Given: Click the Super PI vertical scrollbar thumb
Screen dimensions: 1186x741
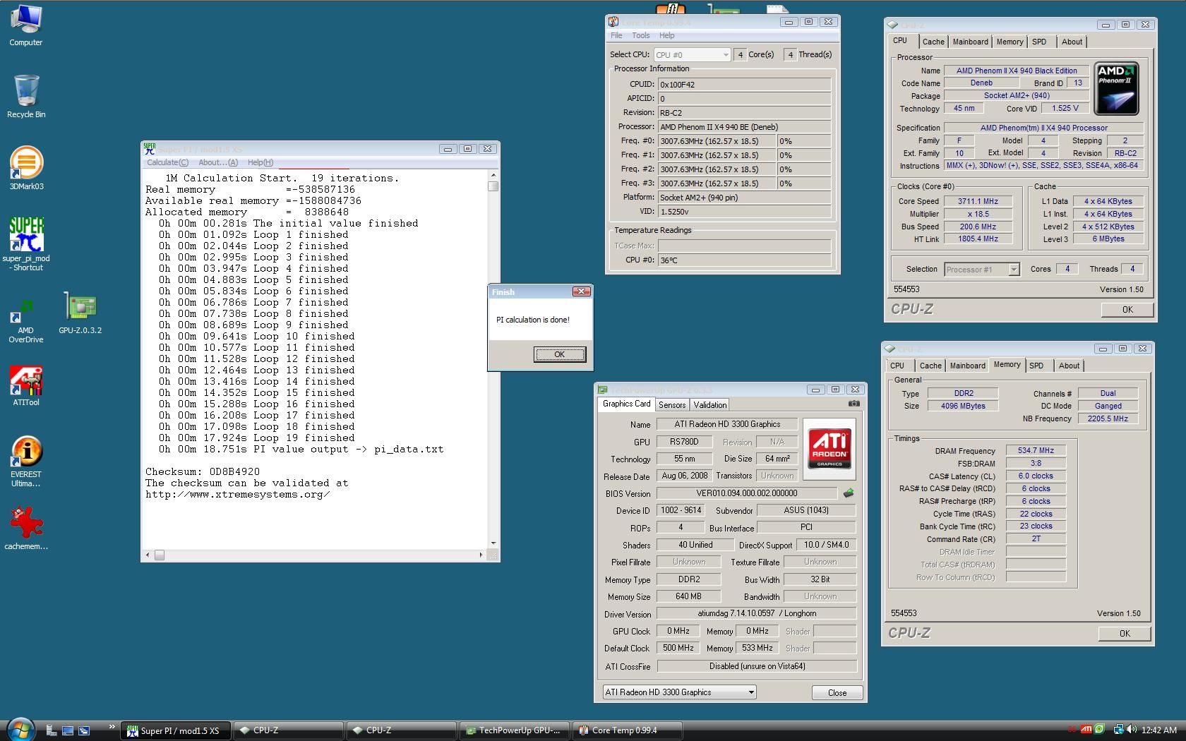Looking at the screenshot, I should pos(493,186).
